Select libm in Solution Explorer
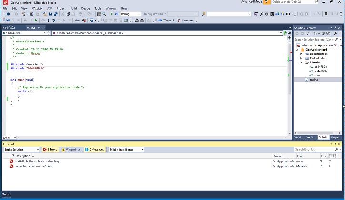This screenshot has height=200, width=345. [x=317, y=75]
